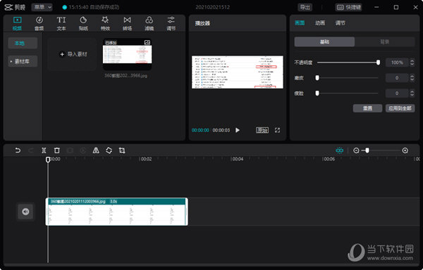The width and height of the screenshot is (423, 270).
Task: Open the 调节 adjustment tab in top toolbar
Action: [x=171, y=23]
